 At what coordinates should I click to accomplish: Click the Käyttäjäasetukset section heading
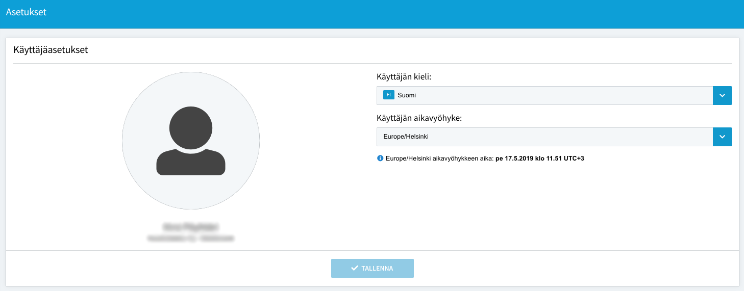[x=51, y=50]
